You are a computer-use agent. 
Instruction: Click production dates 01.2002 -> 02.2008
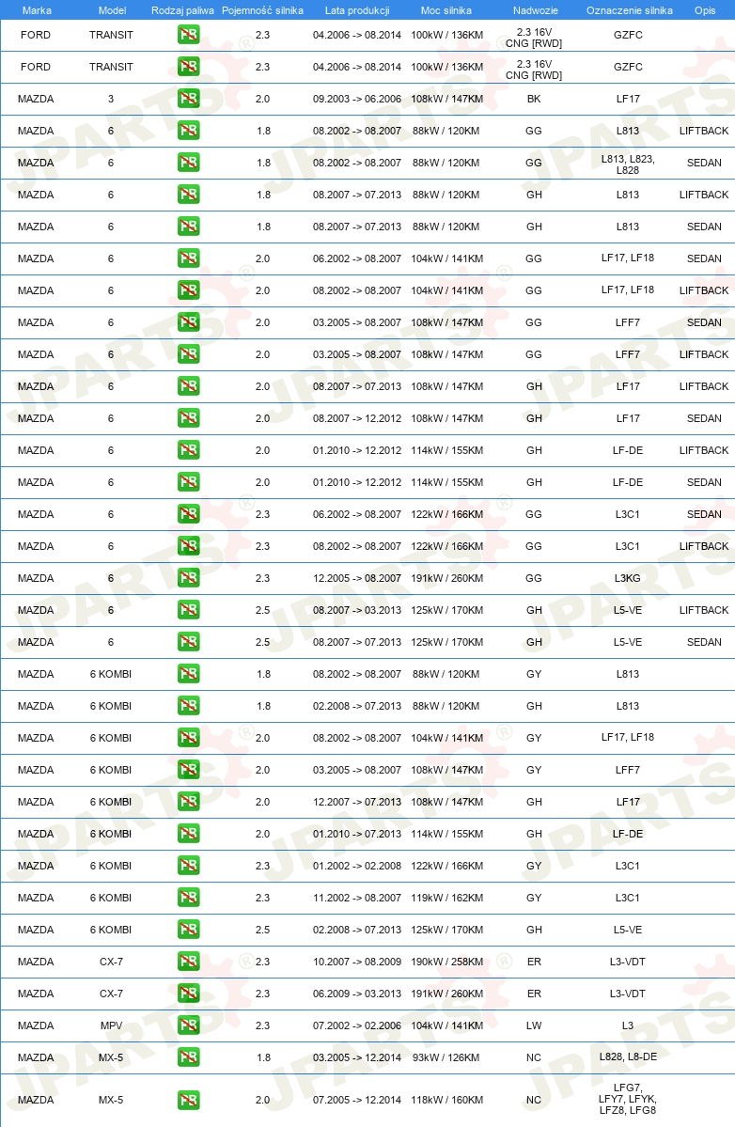coord(357,866)
